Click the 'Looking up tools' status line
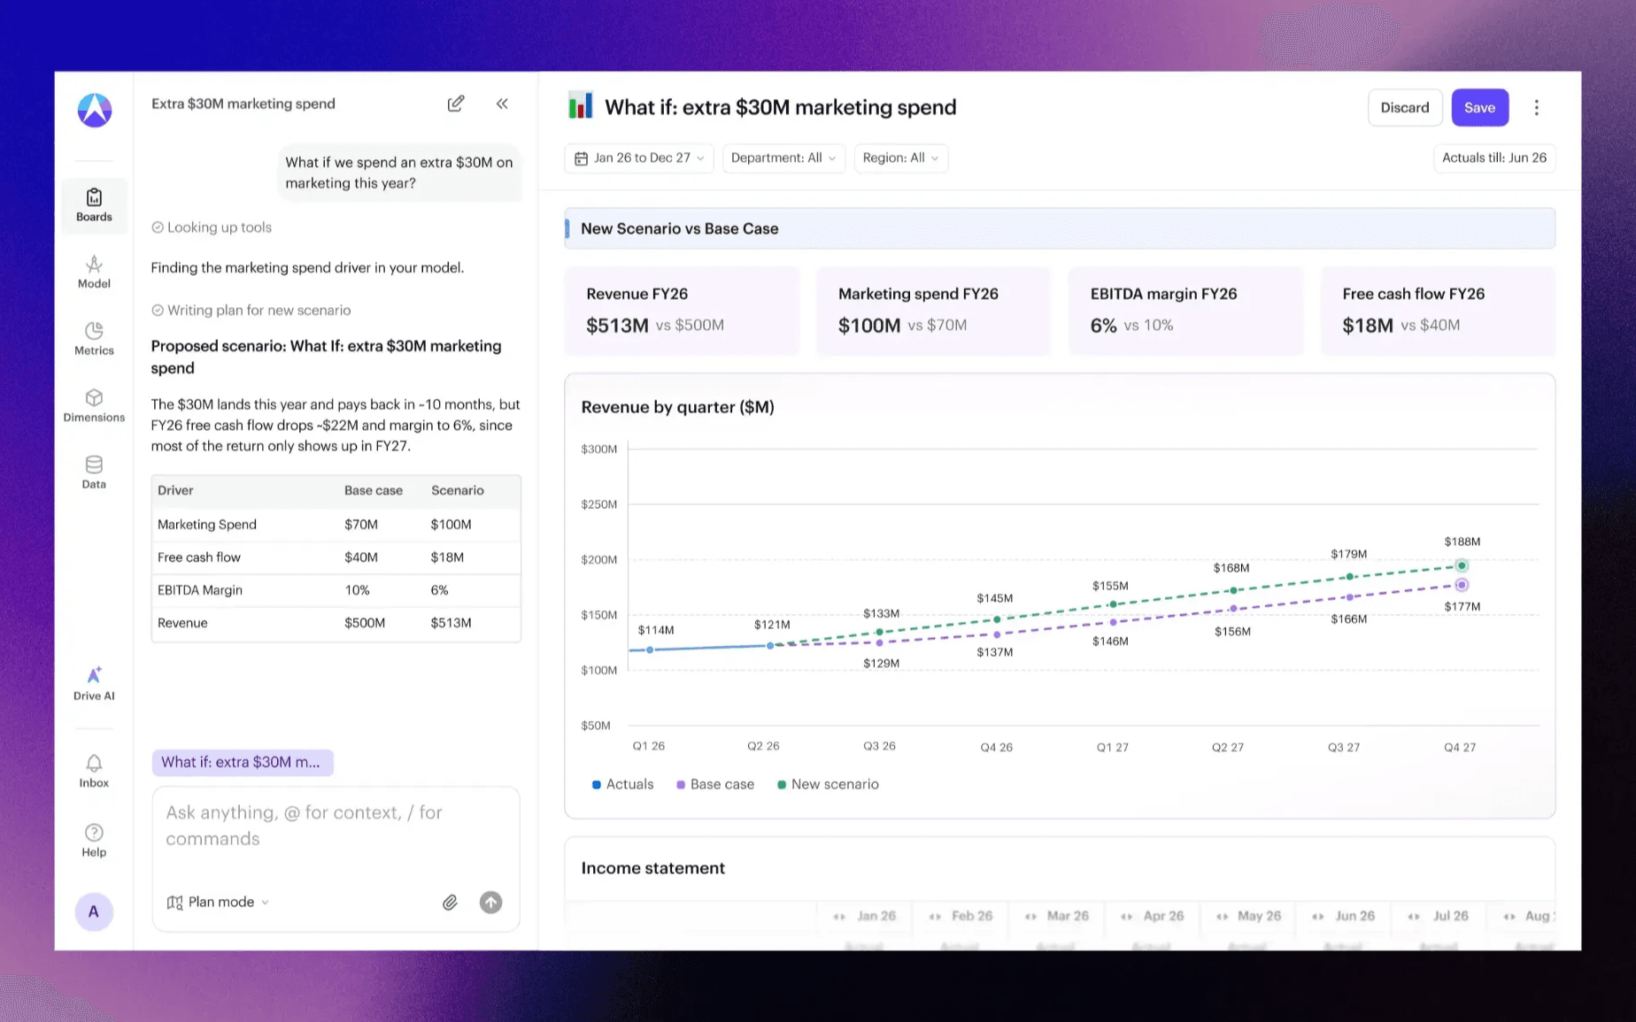Image resolution: width=1636 pixels, height=1022 pixels. coord(212,227)
